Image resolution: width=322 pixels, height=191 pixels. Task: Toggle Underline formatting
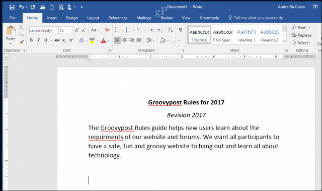pos(46,40)
